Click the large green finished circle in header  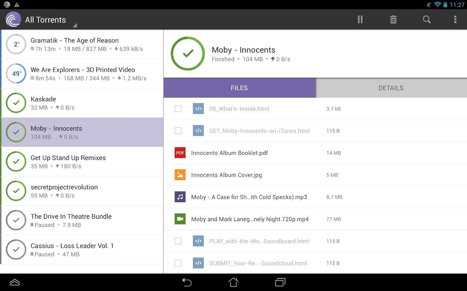pyautogui.click(x=188, y=53)
